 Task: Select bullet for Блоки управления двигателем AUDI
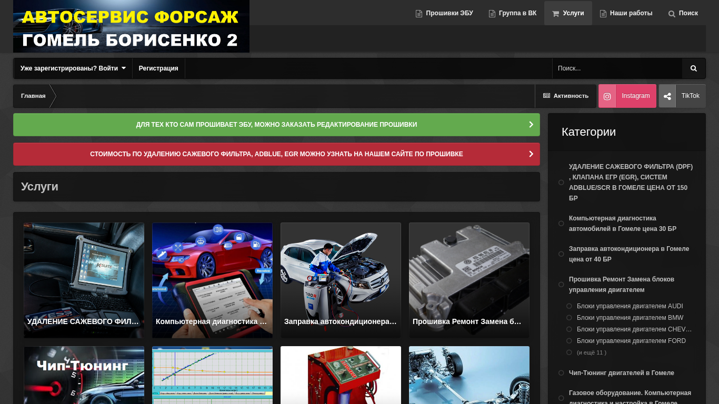(x=569, y=306)
